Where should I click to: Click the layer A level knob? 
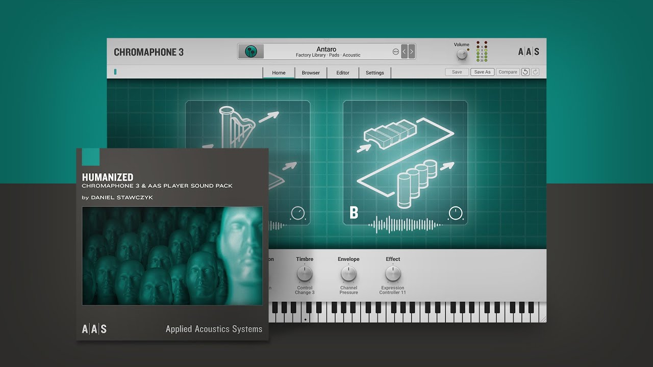point(297,213)
